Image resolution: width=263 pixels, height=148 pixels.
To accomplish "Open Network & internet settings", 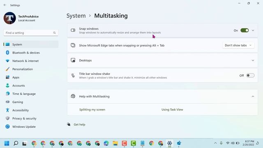I will pyautogui.click(x=31, y=61).
